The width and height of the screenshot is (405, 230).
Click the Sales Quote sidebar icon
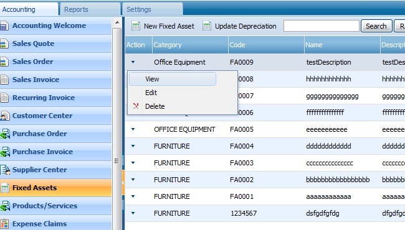[x=4, y=44]
